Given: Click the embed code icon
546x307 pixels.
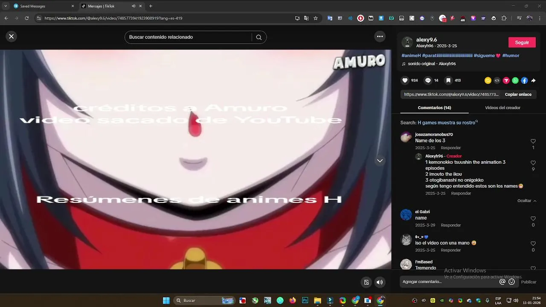Looking at the screenshot, I should point(497,80).
